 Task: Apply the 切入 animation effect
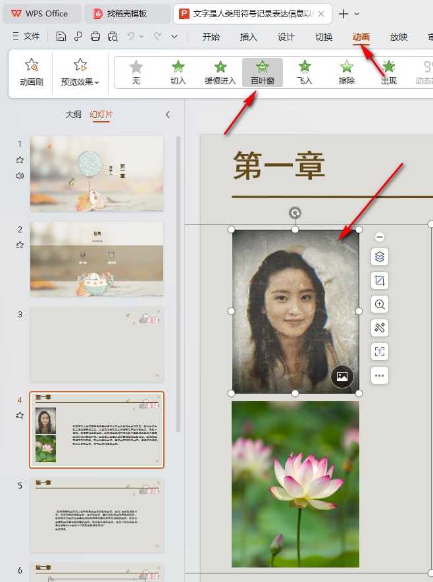[x=178, y=72]
